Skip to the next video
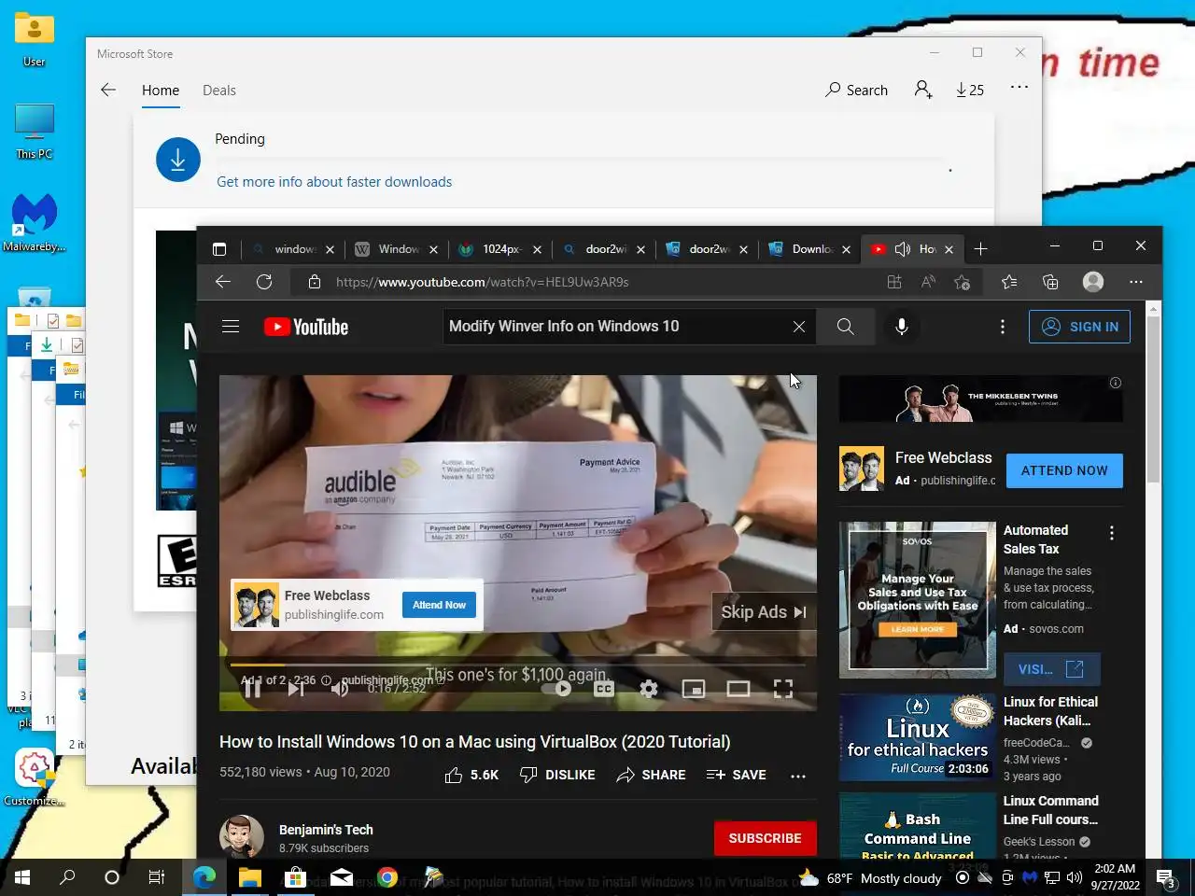Image resolution: width=1195 pixels, height=896 pixels. (296, 689)
